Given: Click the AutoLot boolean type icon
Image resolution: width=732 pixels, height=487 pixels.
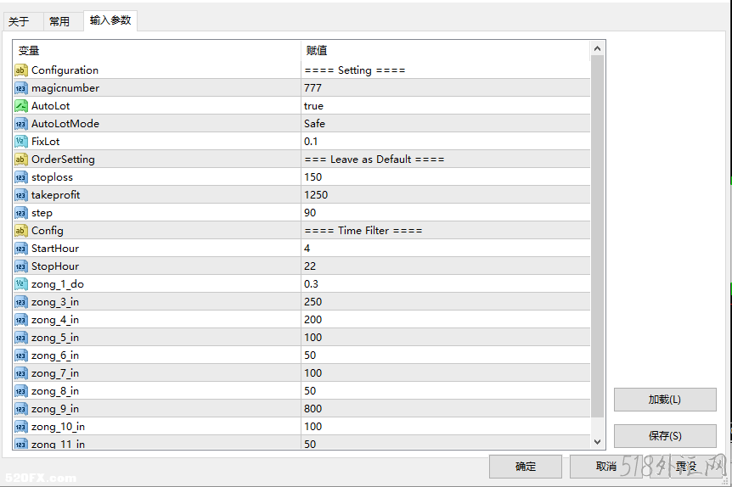Looking at the screenshot, I should (21, 106).
